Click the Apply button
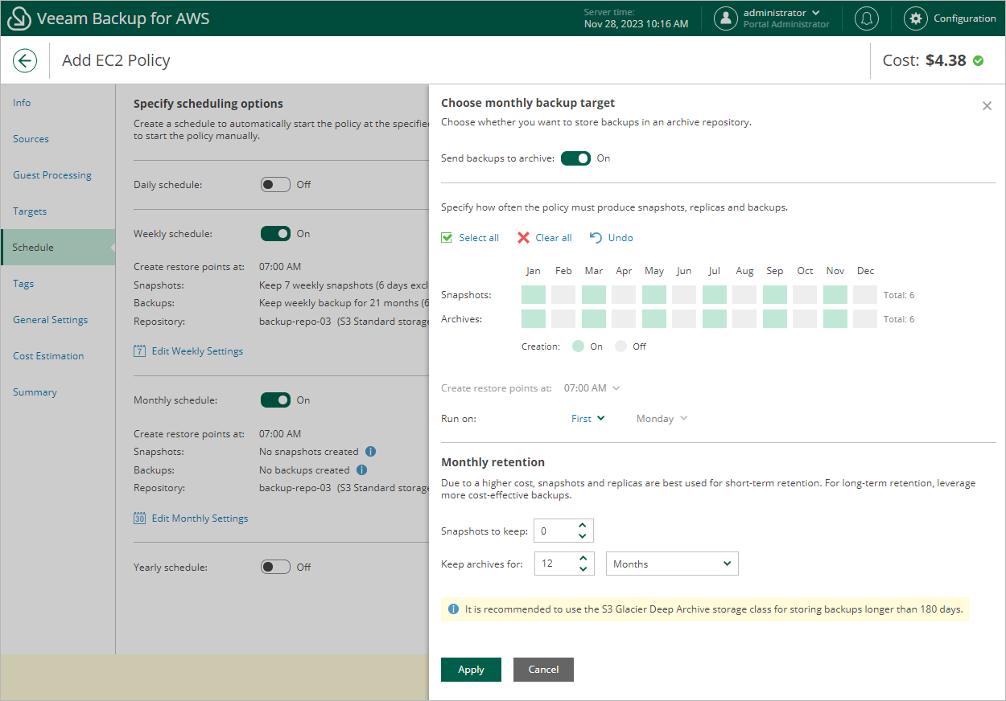The width and height of the screenshot is (1006, 701). (x=471, y=670)
